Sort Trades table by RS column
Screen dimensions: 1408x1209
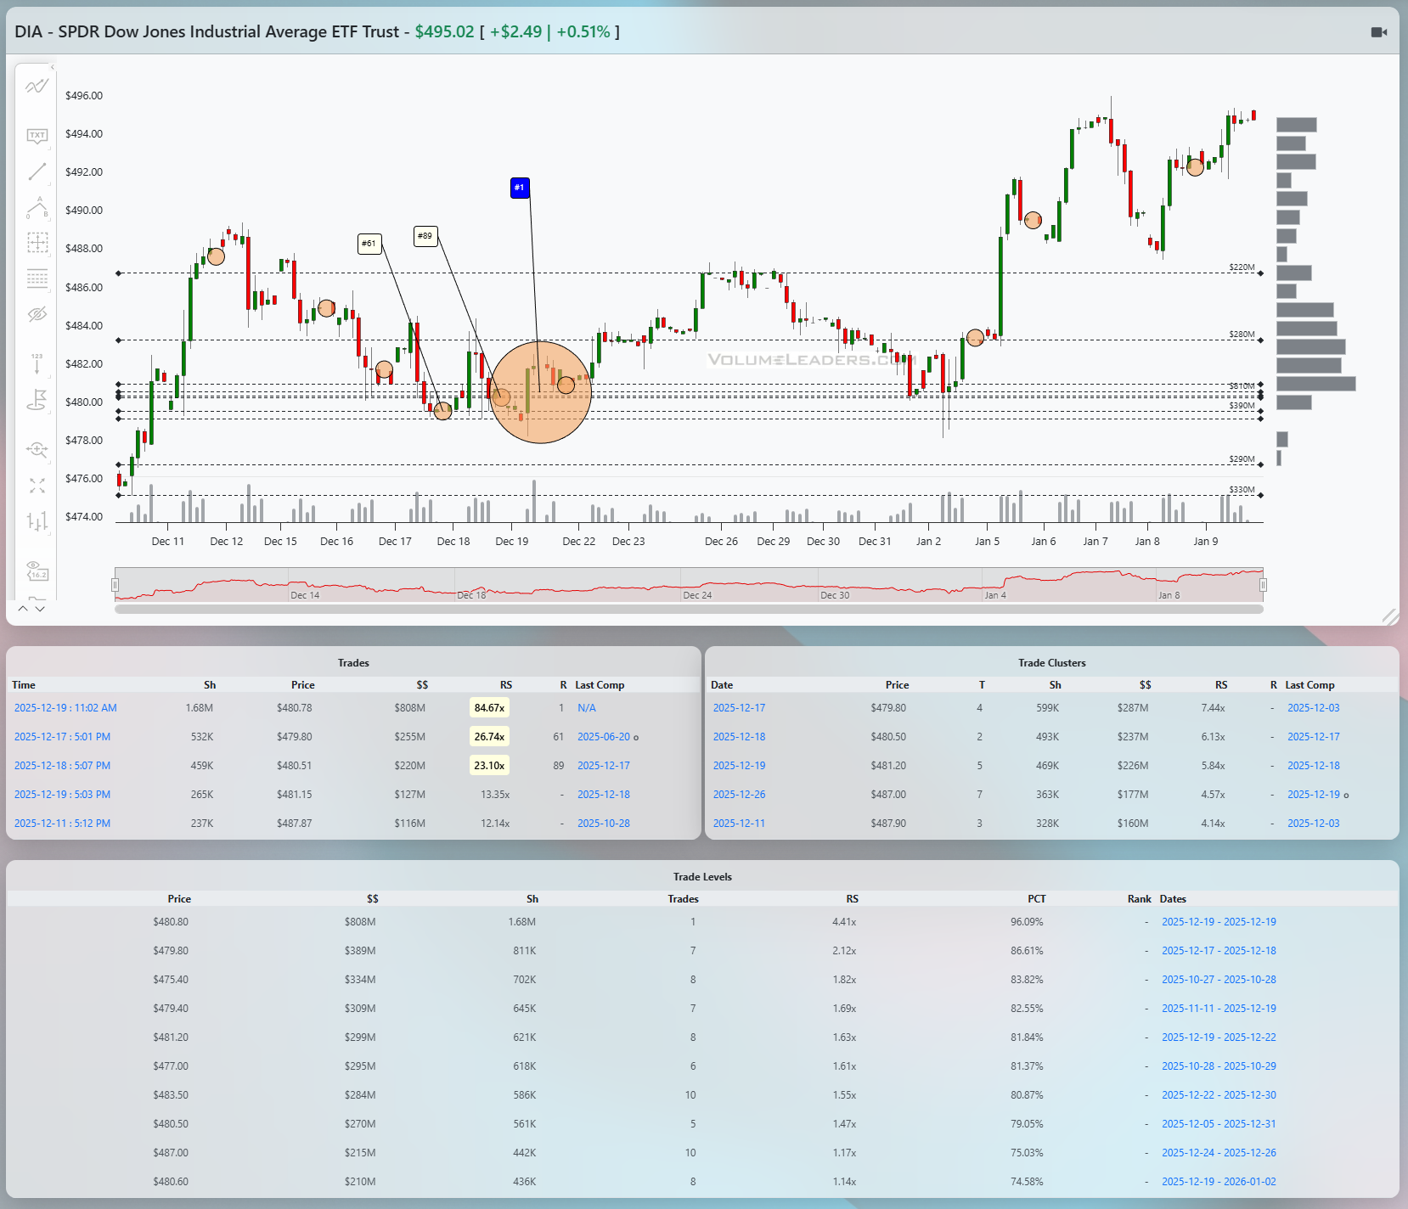pos(506,685)
